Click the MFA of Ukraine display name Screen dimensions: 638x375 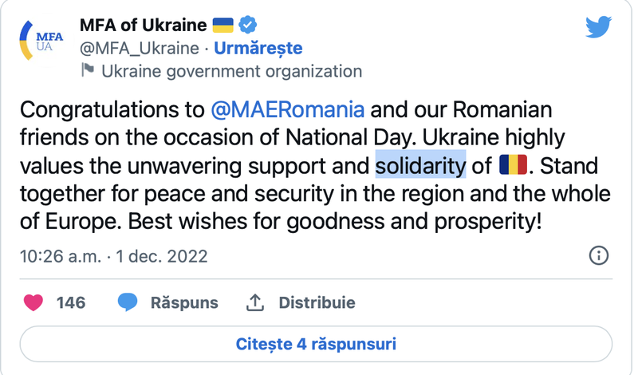click(x=144, y=25)
